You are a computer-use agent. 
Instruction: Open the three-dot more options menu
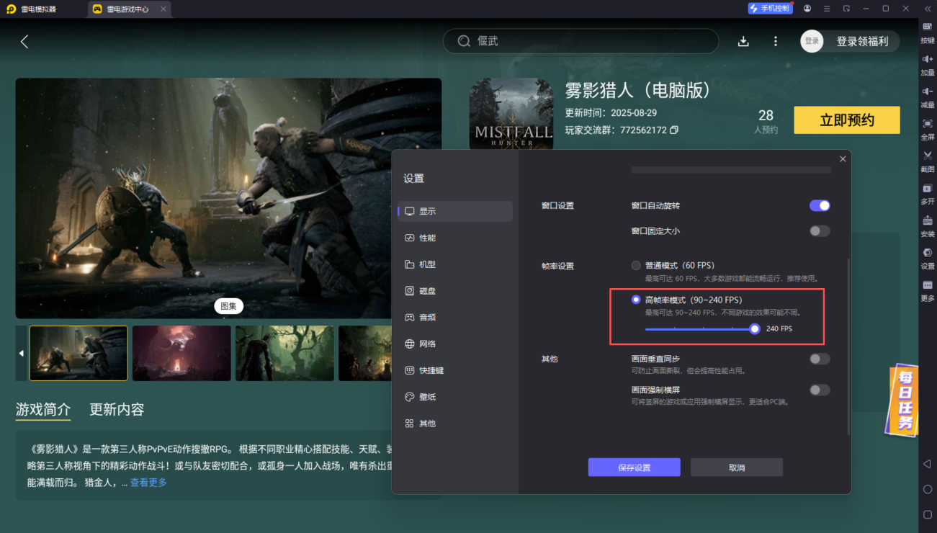click(x=776, y=41)
